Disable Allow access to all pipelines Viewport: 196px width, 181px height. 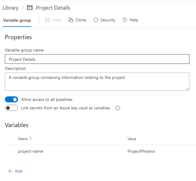[11, 99]
